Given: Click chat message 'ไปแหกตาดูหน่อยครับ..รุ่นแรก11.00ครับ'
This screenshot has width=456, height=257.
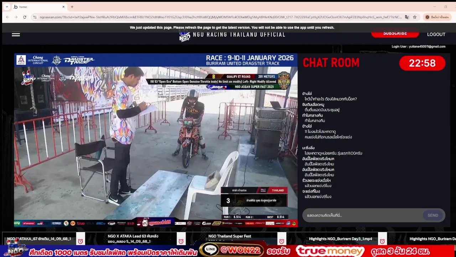Looking at the screenshot, I should 333,153.
